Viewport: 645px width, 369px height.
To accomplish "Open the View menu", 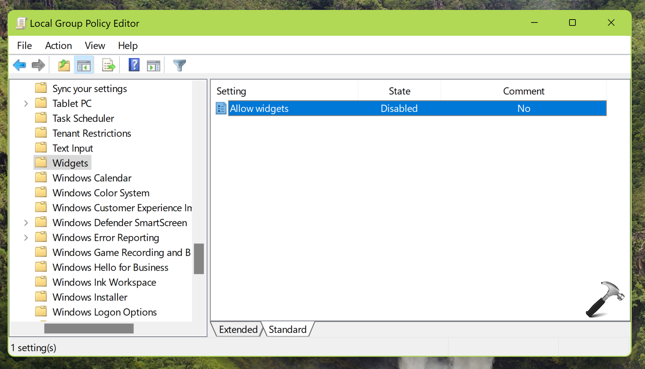I will click(95, 46).
